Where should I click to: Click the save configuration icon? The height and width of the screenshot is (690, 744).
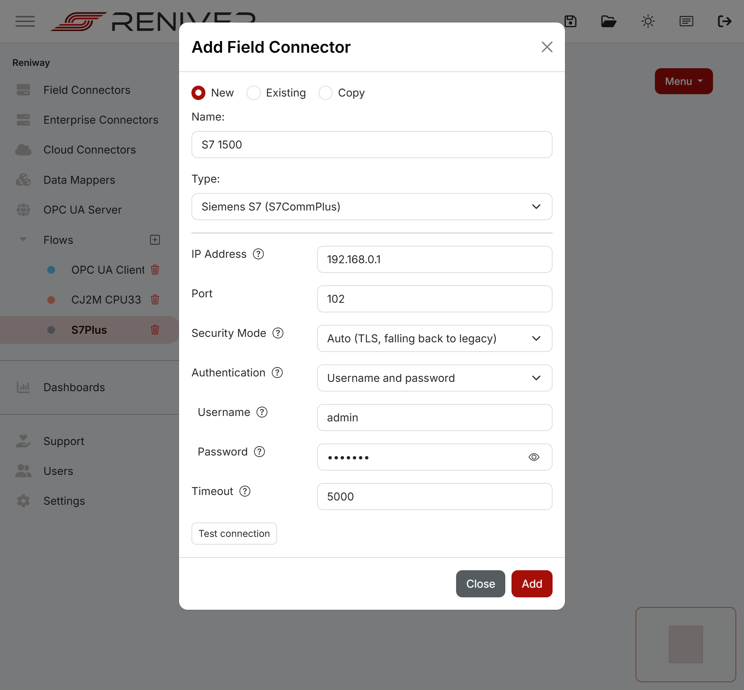click(570, 21)
